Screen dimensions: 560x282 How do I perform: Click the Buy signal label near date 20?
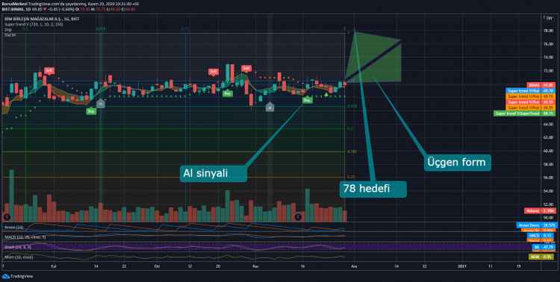[x=227, y=93]
